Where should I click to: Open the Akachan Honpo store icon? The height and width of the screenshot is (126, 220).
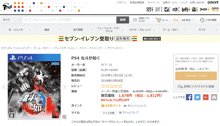click(x=176, y=9)
